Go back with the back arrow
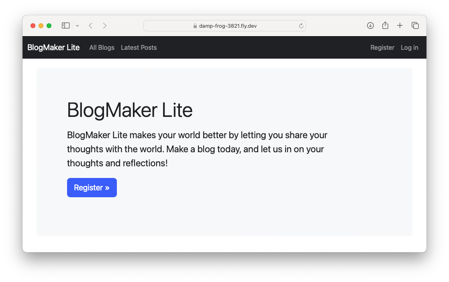Viewport: 449px width, 282px height. pyautogui.click(x=91, y=26)
